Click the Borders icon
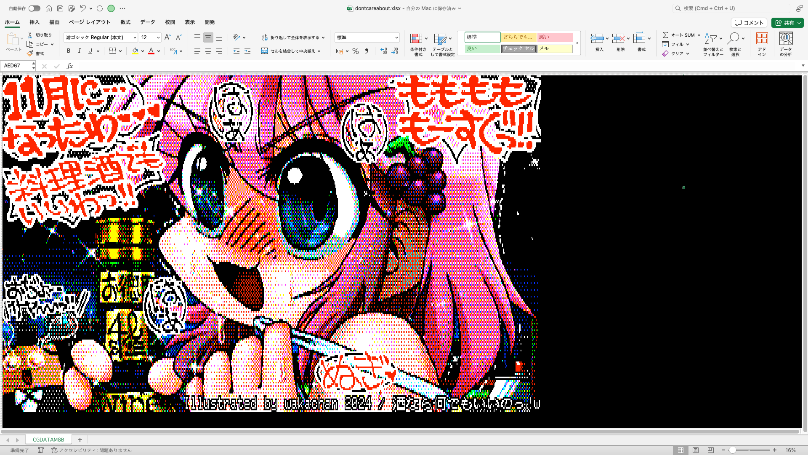This screenshot has width=808, height=455. click(x=112, y=51)
